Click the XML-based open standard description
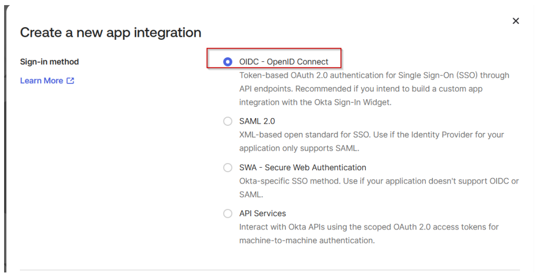This screenshot has height=274, width=539. click(x=371, y=135)
